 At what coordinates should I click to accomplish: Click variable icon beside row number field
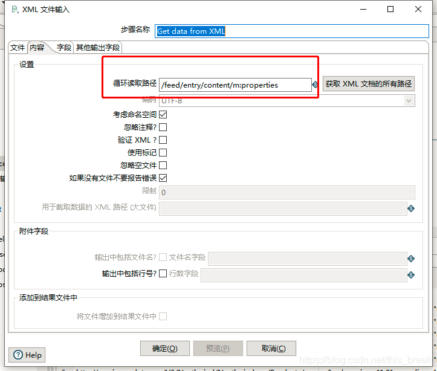tap(411, 275)
